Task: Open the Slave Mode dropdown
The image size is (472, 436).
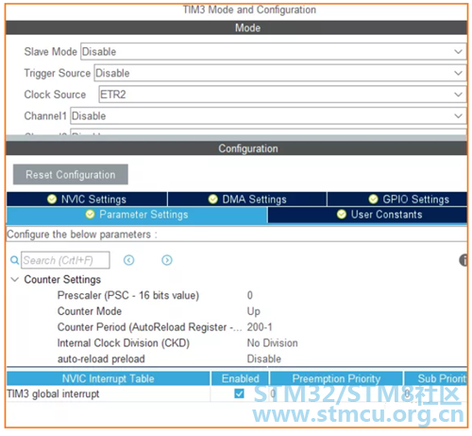Action: 274,51
